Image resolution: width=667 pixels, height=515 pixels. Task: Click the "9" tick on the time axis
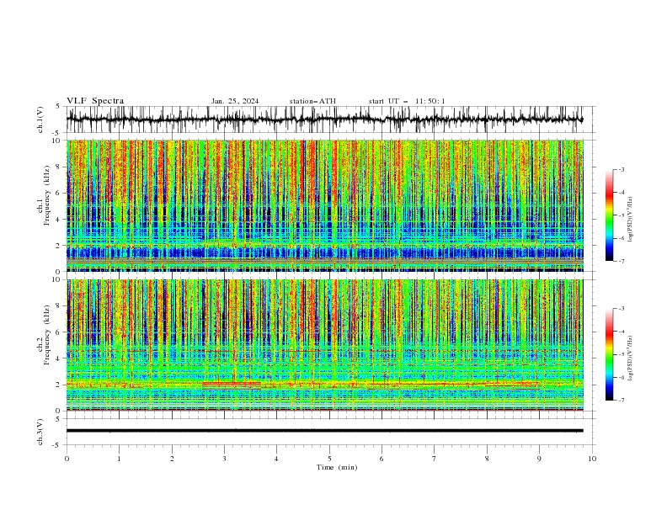539,459
